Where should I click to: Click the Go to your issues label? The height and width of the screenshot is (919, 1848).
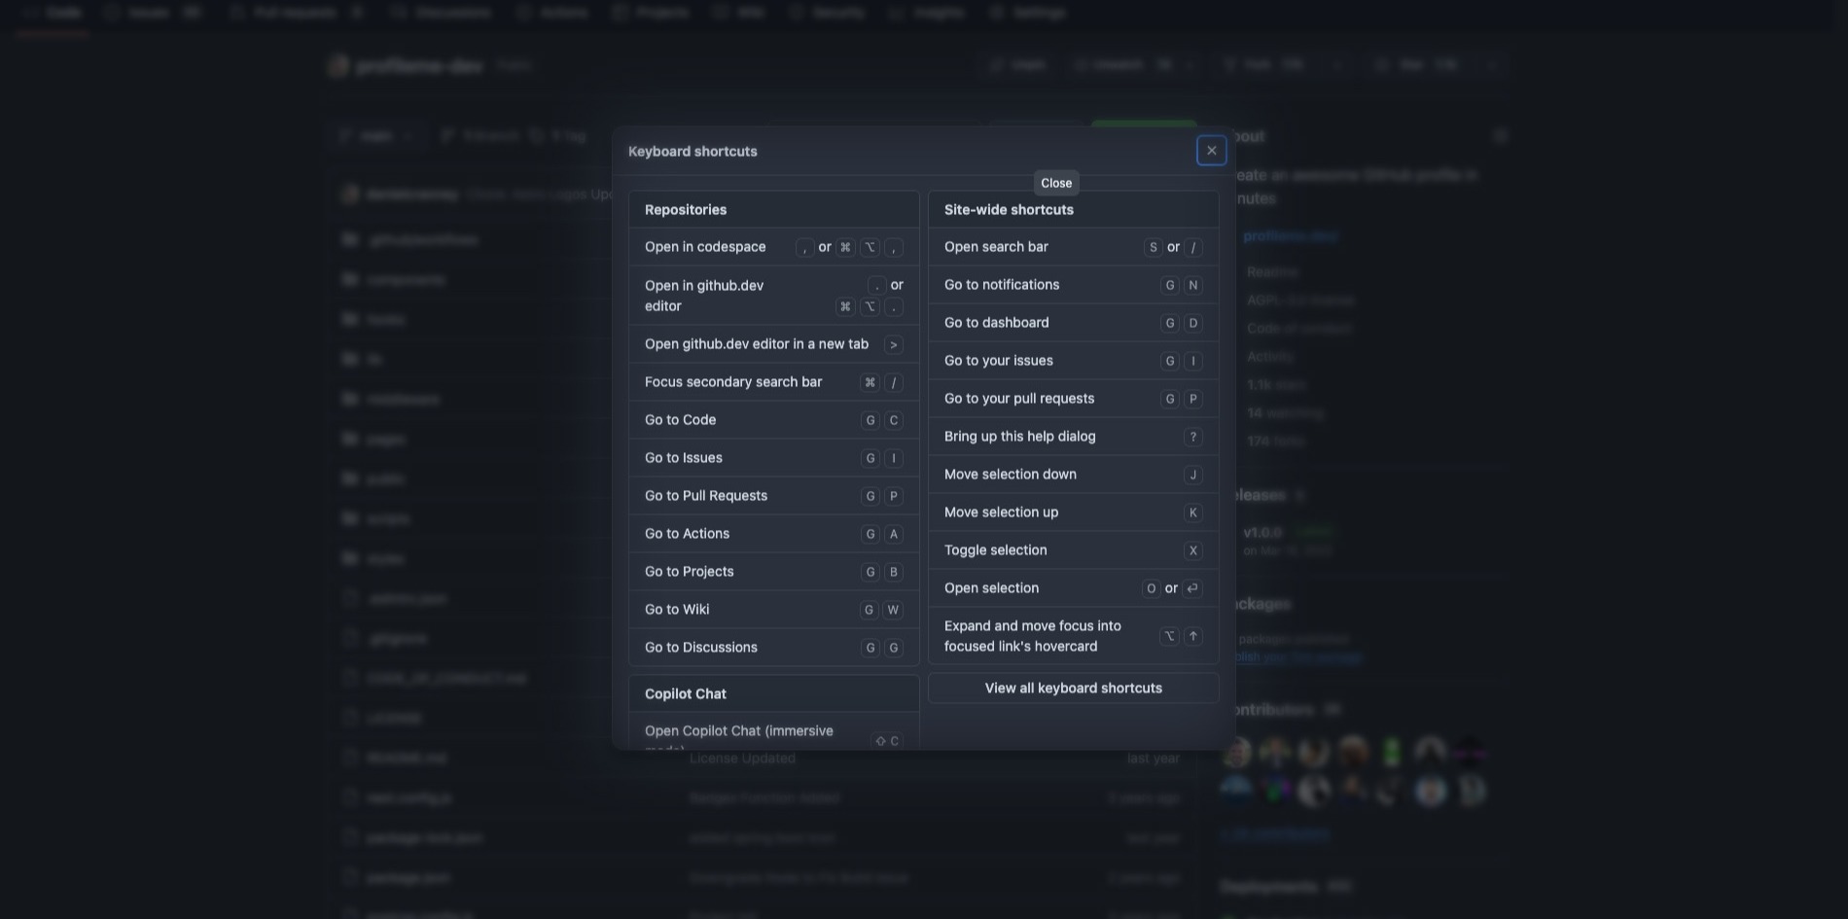coord(999,361)
